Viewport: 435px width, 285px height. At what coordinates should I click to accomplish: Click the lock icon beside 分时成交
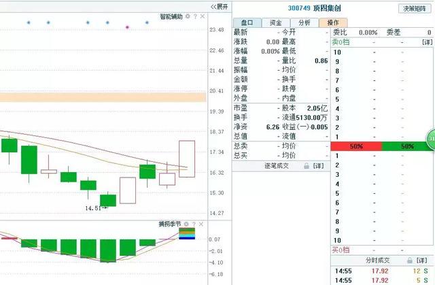410,261
